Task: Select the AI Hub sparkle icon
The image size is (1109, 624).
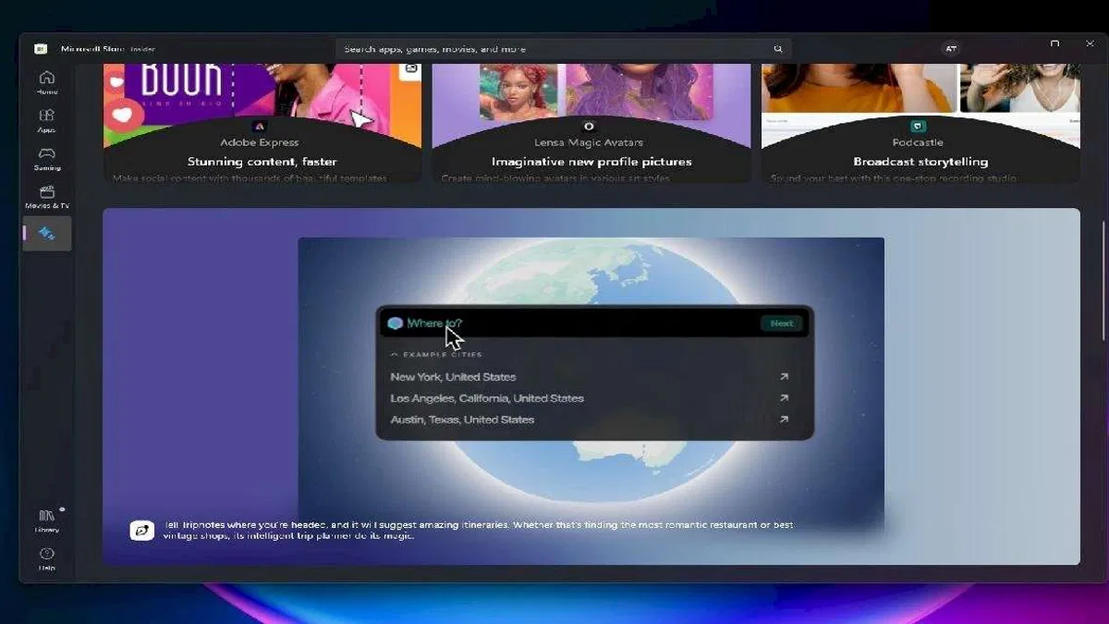Action: [x=47, y=234]
